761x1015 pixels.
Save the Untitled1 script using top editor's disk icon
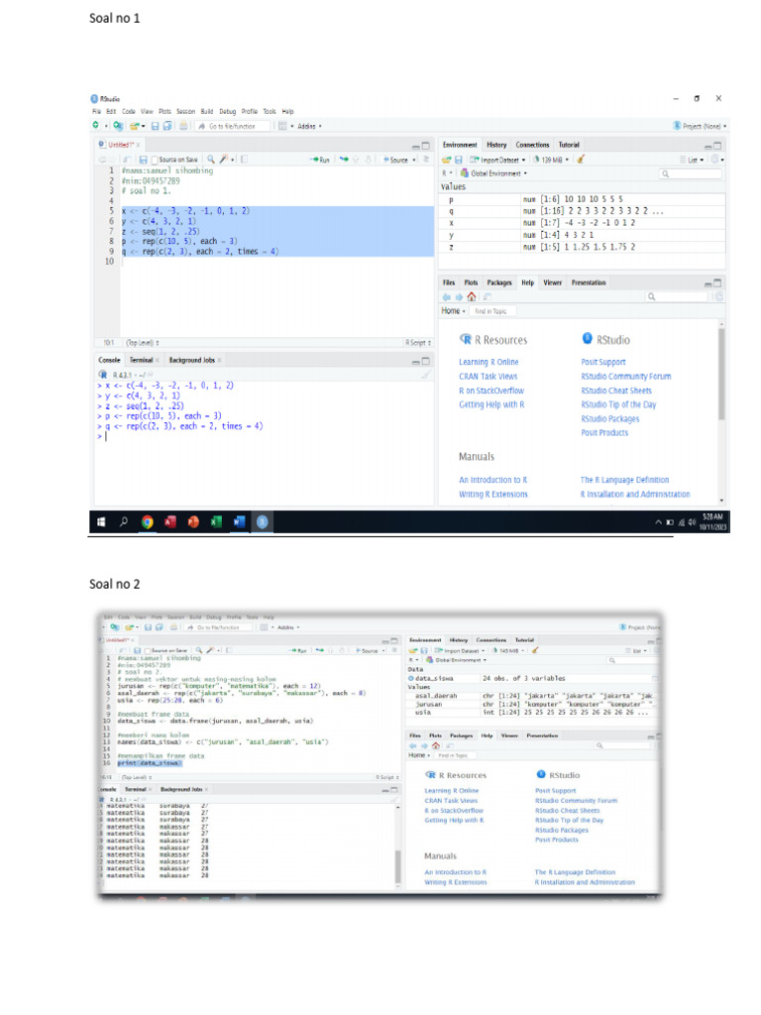coord(143,160)
